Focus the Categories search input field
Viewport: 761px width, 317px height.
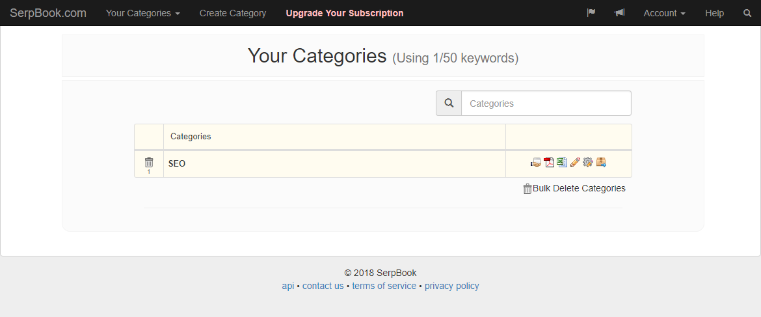(x=546, y=103)
